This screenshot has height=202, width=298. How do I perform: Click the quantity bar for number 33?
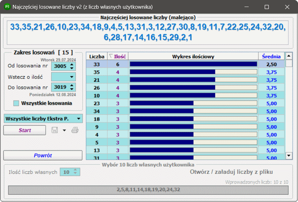pyautogui.click(x=193, y=64)
